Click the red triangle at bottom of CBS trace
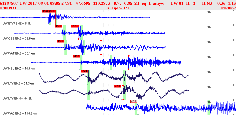This screenshot has height=115, width=236. [78, 39]
